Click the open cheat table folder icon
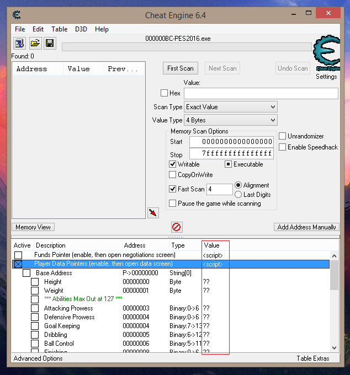 35,43
